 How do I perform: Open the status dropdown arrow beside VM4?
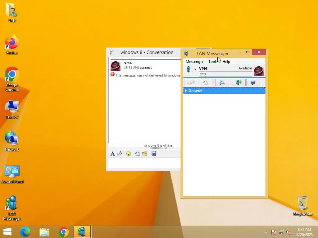point(195,69)
